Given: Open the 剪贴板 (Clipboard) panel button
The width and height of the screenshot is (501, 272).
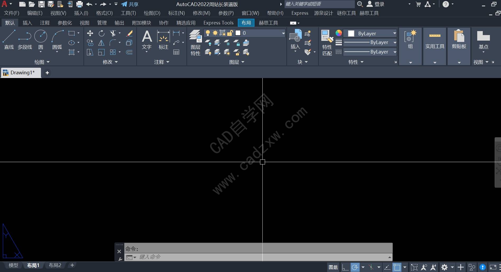Looking at the screenshot, I should coord(459,46).
